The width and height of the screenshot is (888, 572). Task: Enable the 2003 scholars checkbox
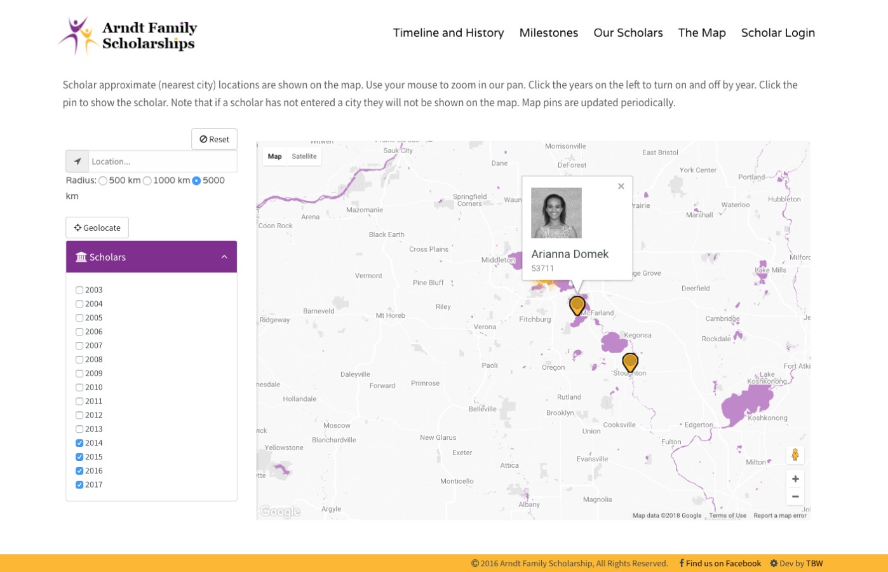79,290
